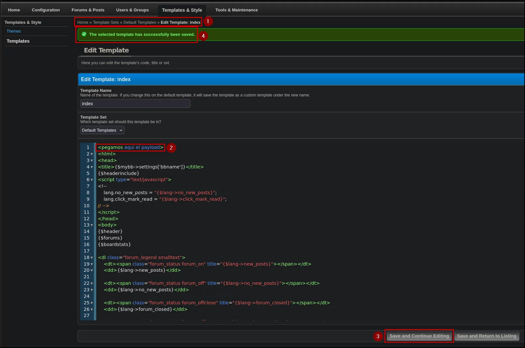This screenshot has width=525, height=348.
Task: Open Tools & Maintenance tab
Action: tap(236, 10)
